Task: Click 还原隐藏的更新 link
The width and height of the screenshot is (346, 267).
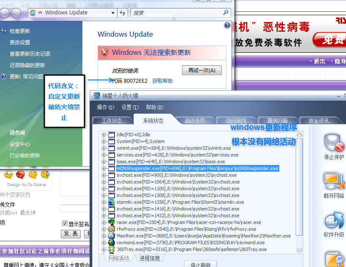Action: [x=27, y=65]
